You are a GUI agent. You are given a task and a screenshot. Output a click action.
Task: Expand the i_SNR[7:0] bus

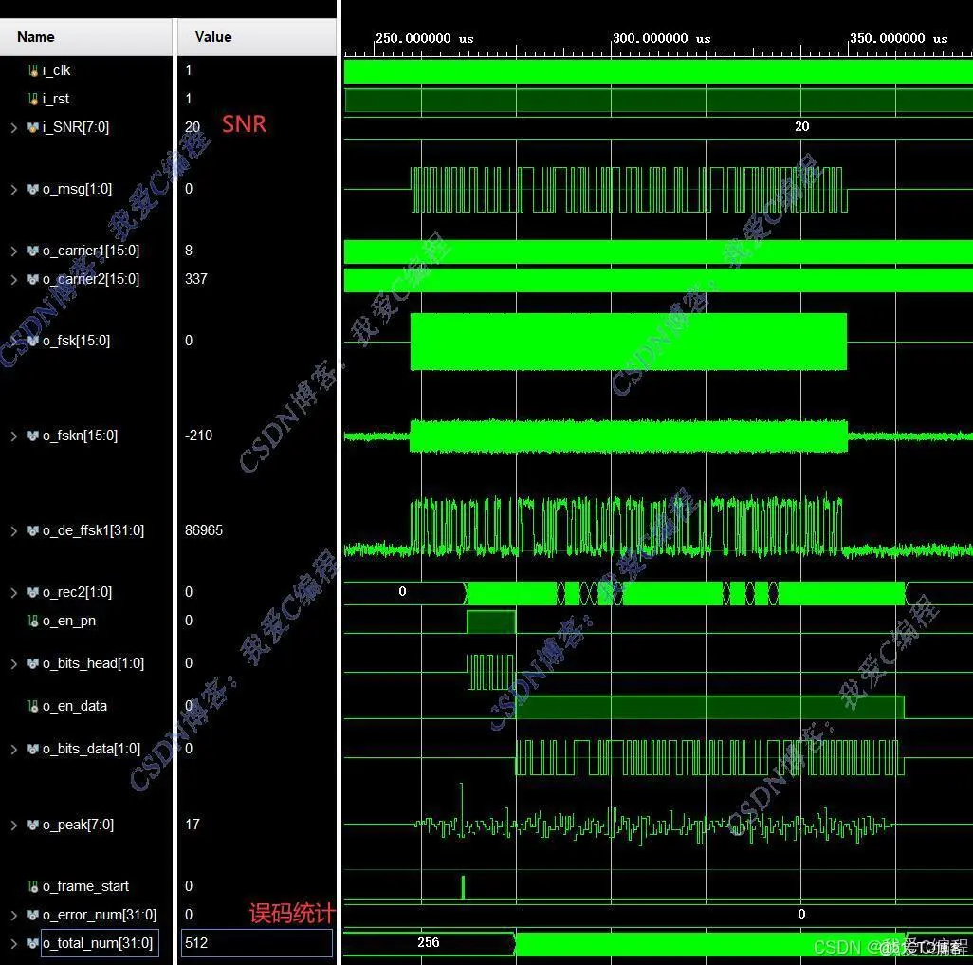[x=13, y=127]
